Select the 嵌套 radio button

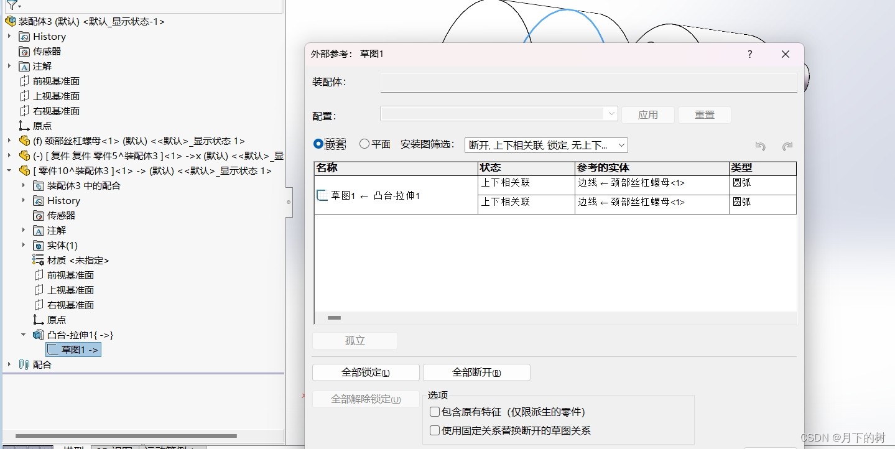coord(318,144)
